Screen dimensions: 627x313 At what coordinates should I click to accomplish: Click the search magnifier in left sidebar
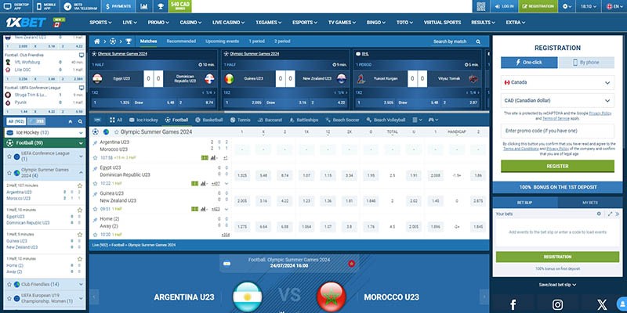pyautogui.click(x=81, y=121)
